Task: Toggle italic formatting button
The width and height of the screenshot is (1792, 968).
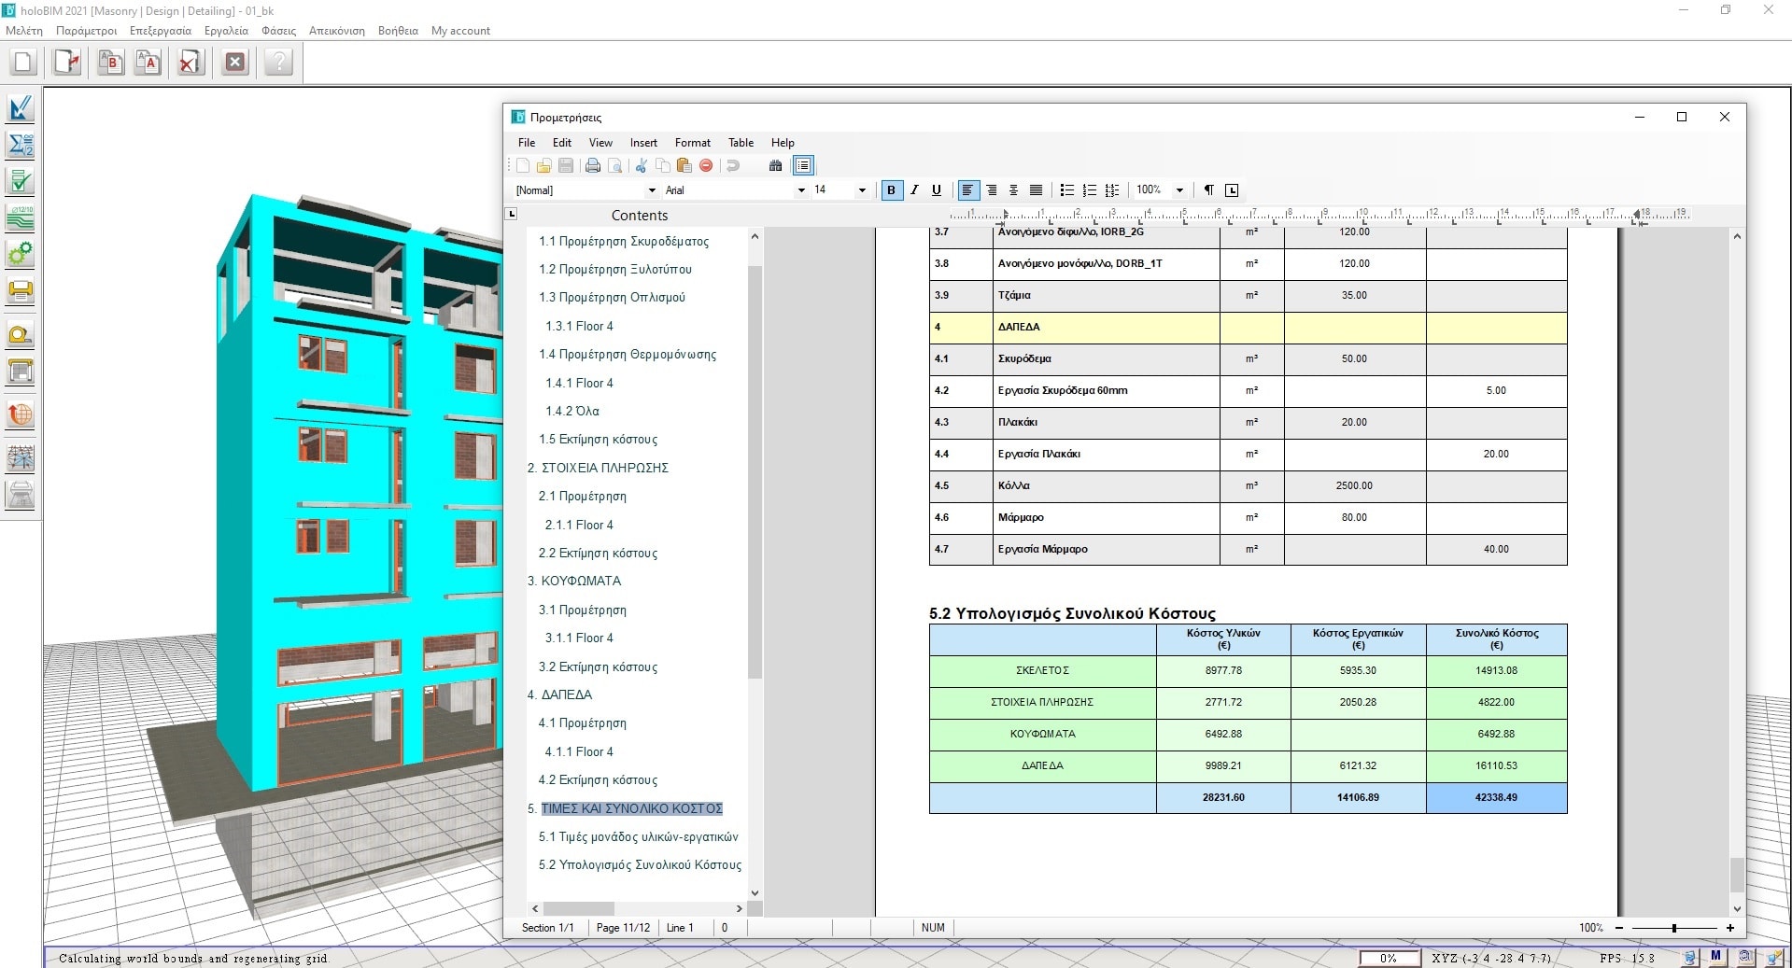Action: (914, 189)
